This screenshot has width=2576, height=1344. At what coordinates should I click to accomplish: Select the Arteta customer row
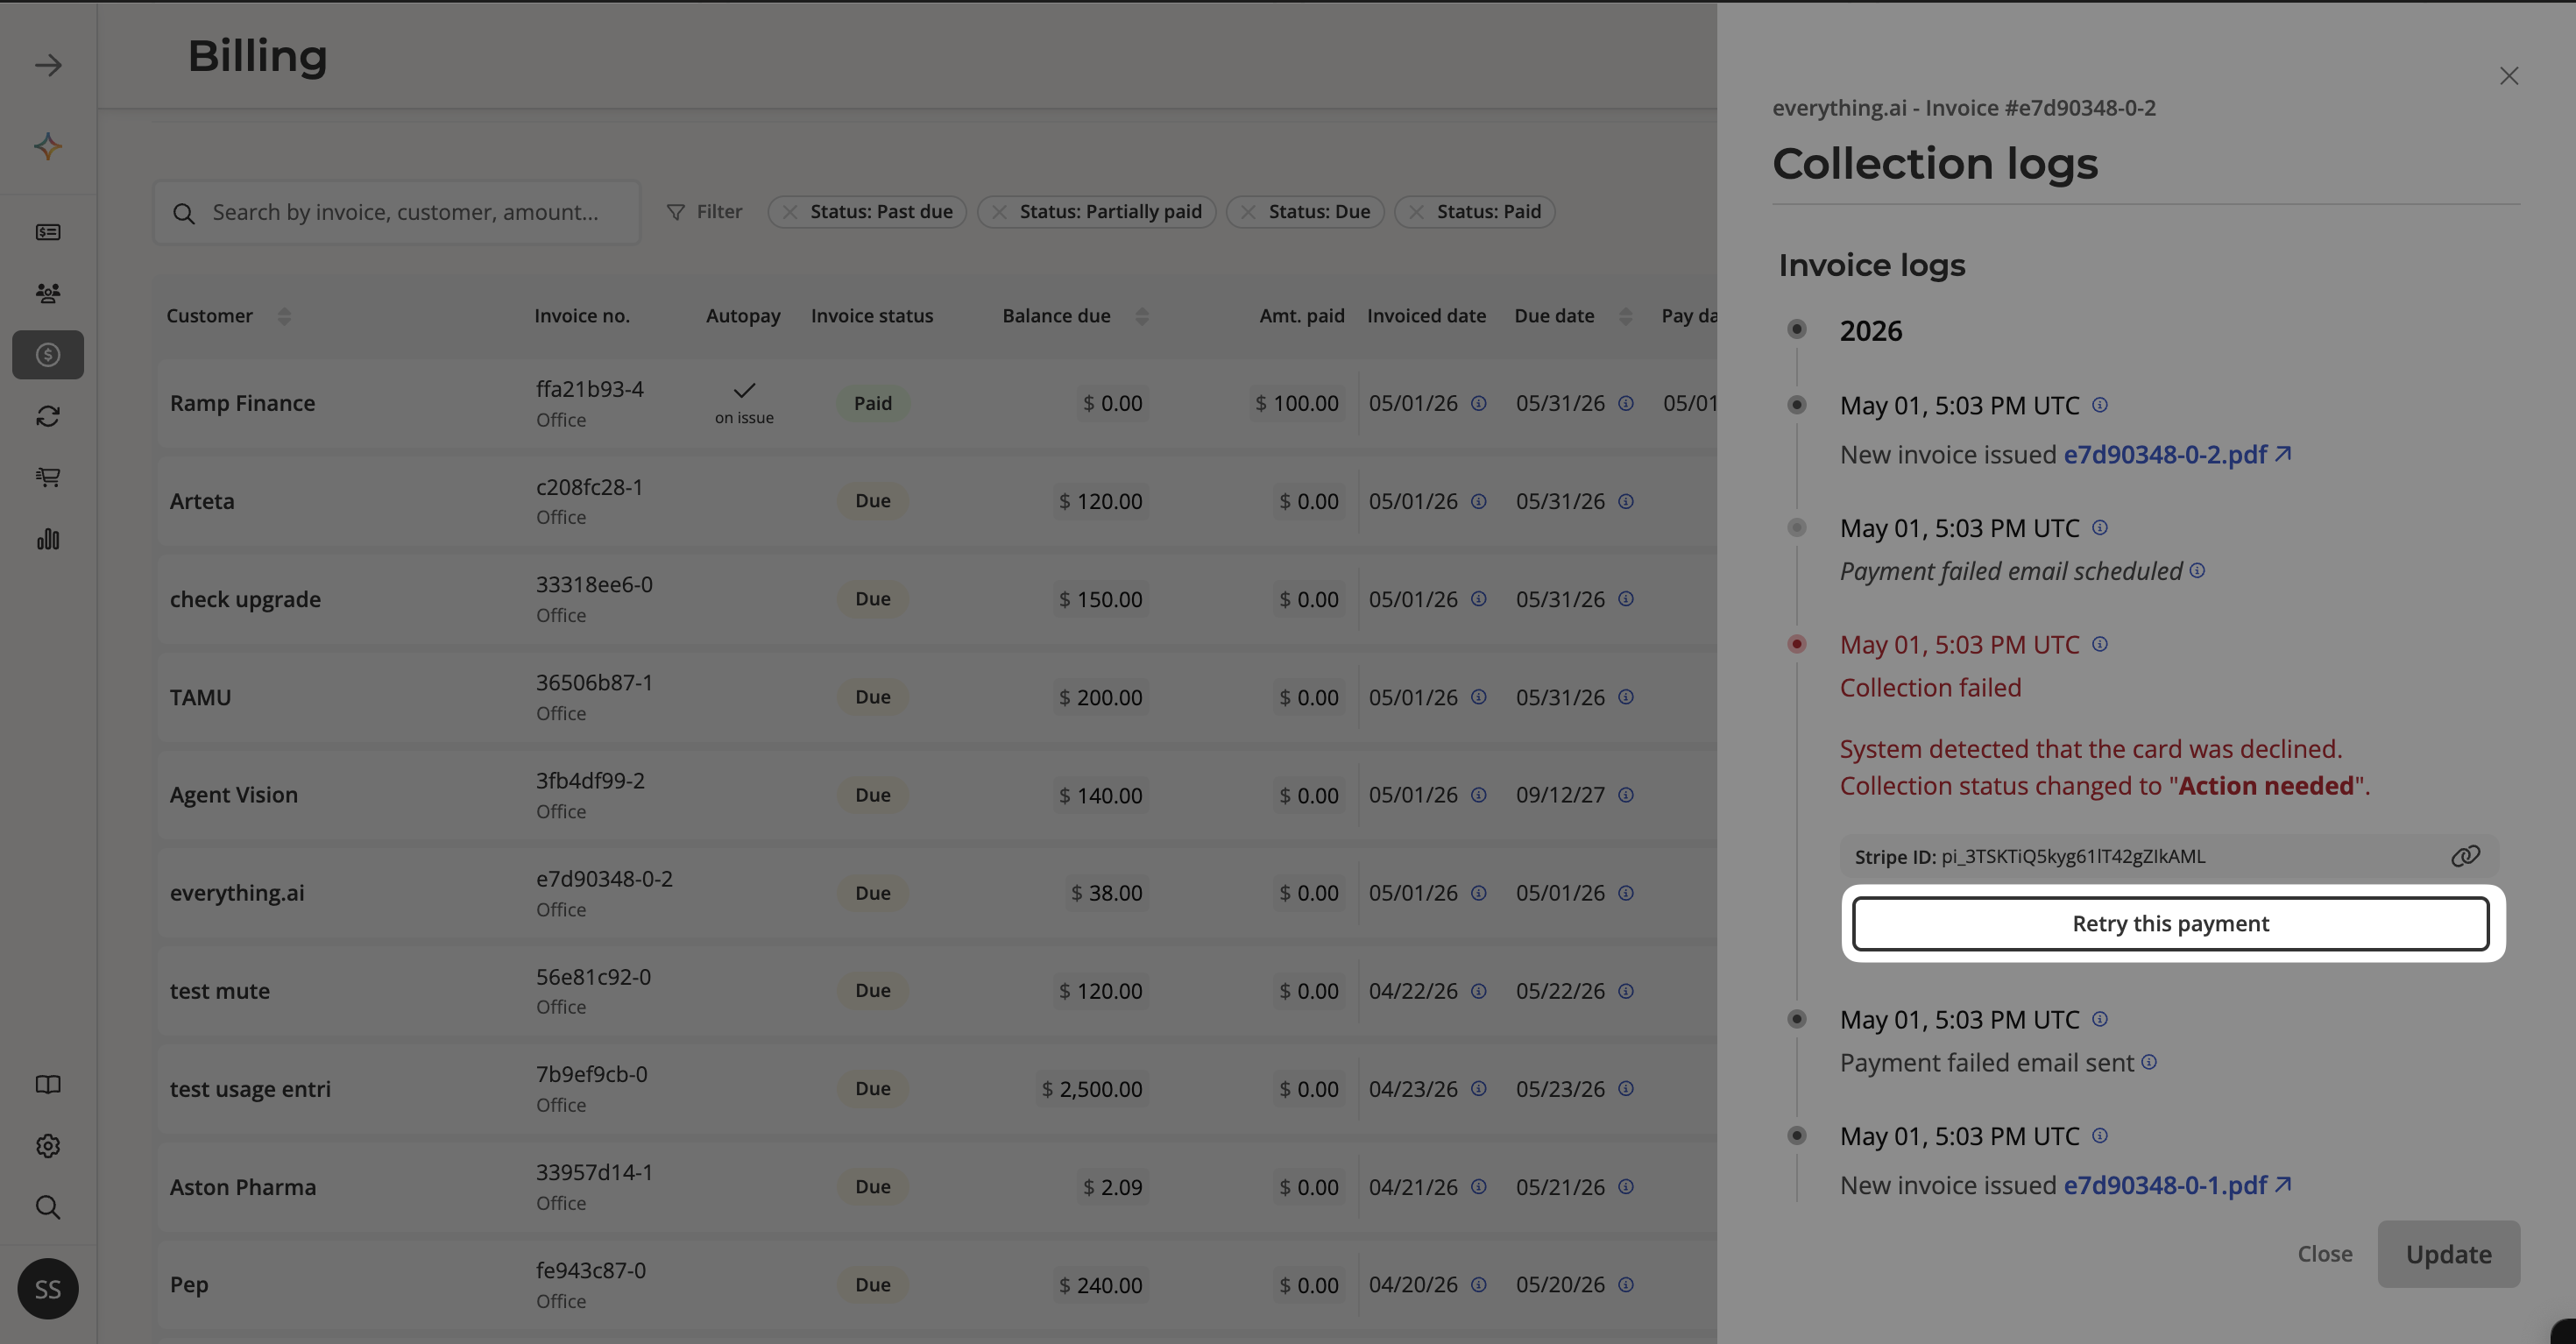pos(936,501)
